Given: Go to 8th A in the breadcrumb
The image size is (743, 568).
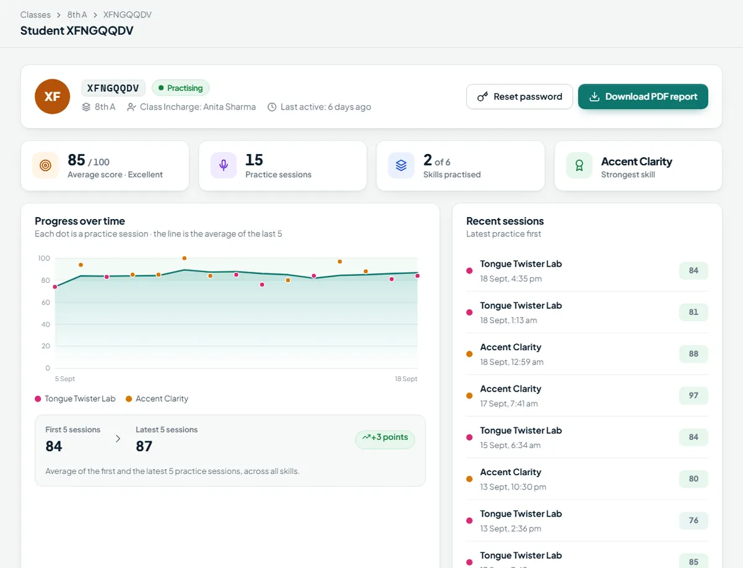Looking at the screenshot, I should [77, 14].
